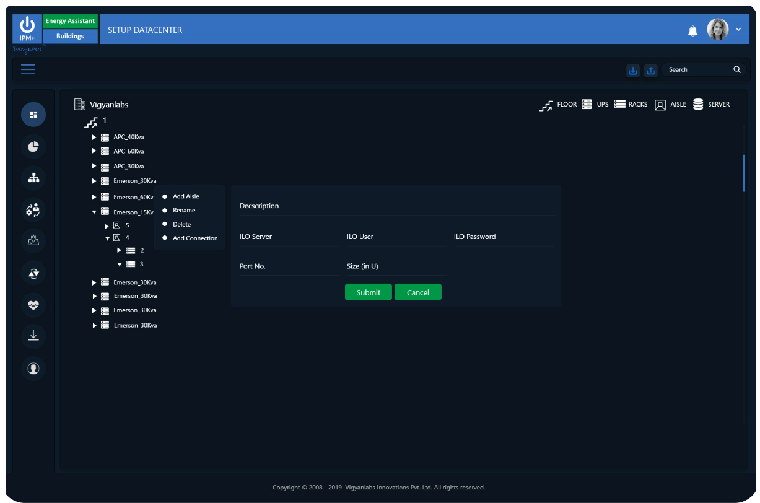This screenshot has height=503, width=760.
Task: Click the SETUP DATACENTER header title
Action: tap(145, 30)
